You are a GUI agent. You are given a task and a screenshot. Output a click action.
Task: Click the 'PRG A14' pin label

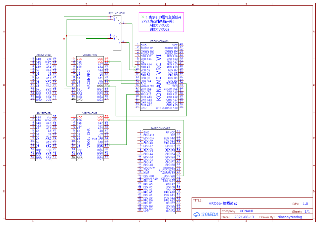(146, 64)
